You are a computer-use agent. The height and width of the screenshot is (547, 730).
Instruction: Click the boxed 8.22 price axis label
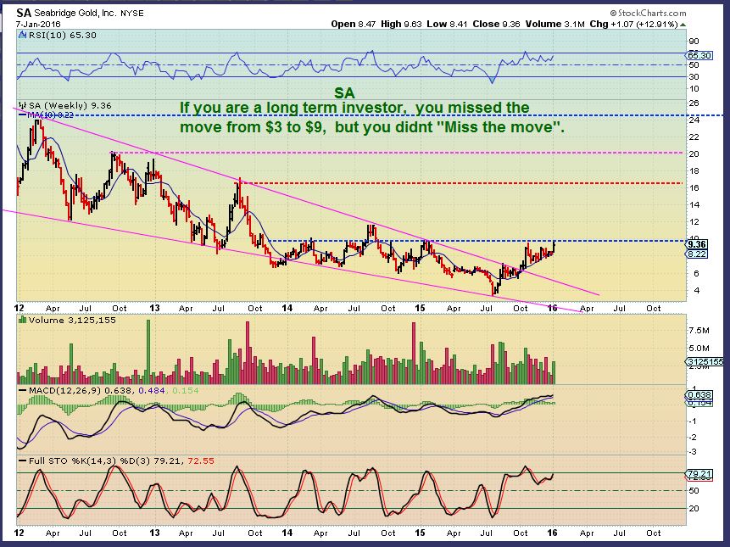(697, 254)
